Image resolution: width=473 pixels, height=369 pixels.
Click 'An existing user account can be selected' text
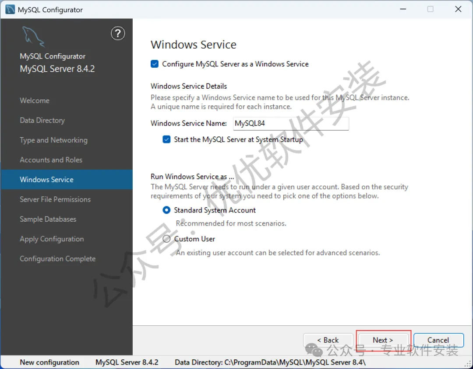coord(278,253)
